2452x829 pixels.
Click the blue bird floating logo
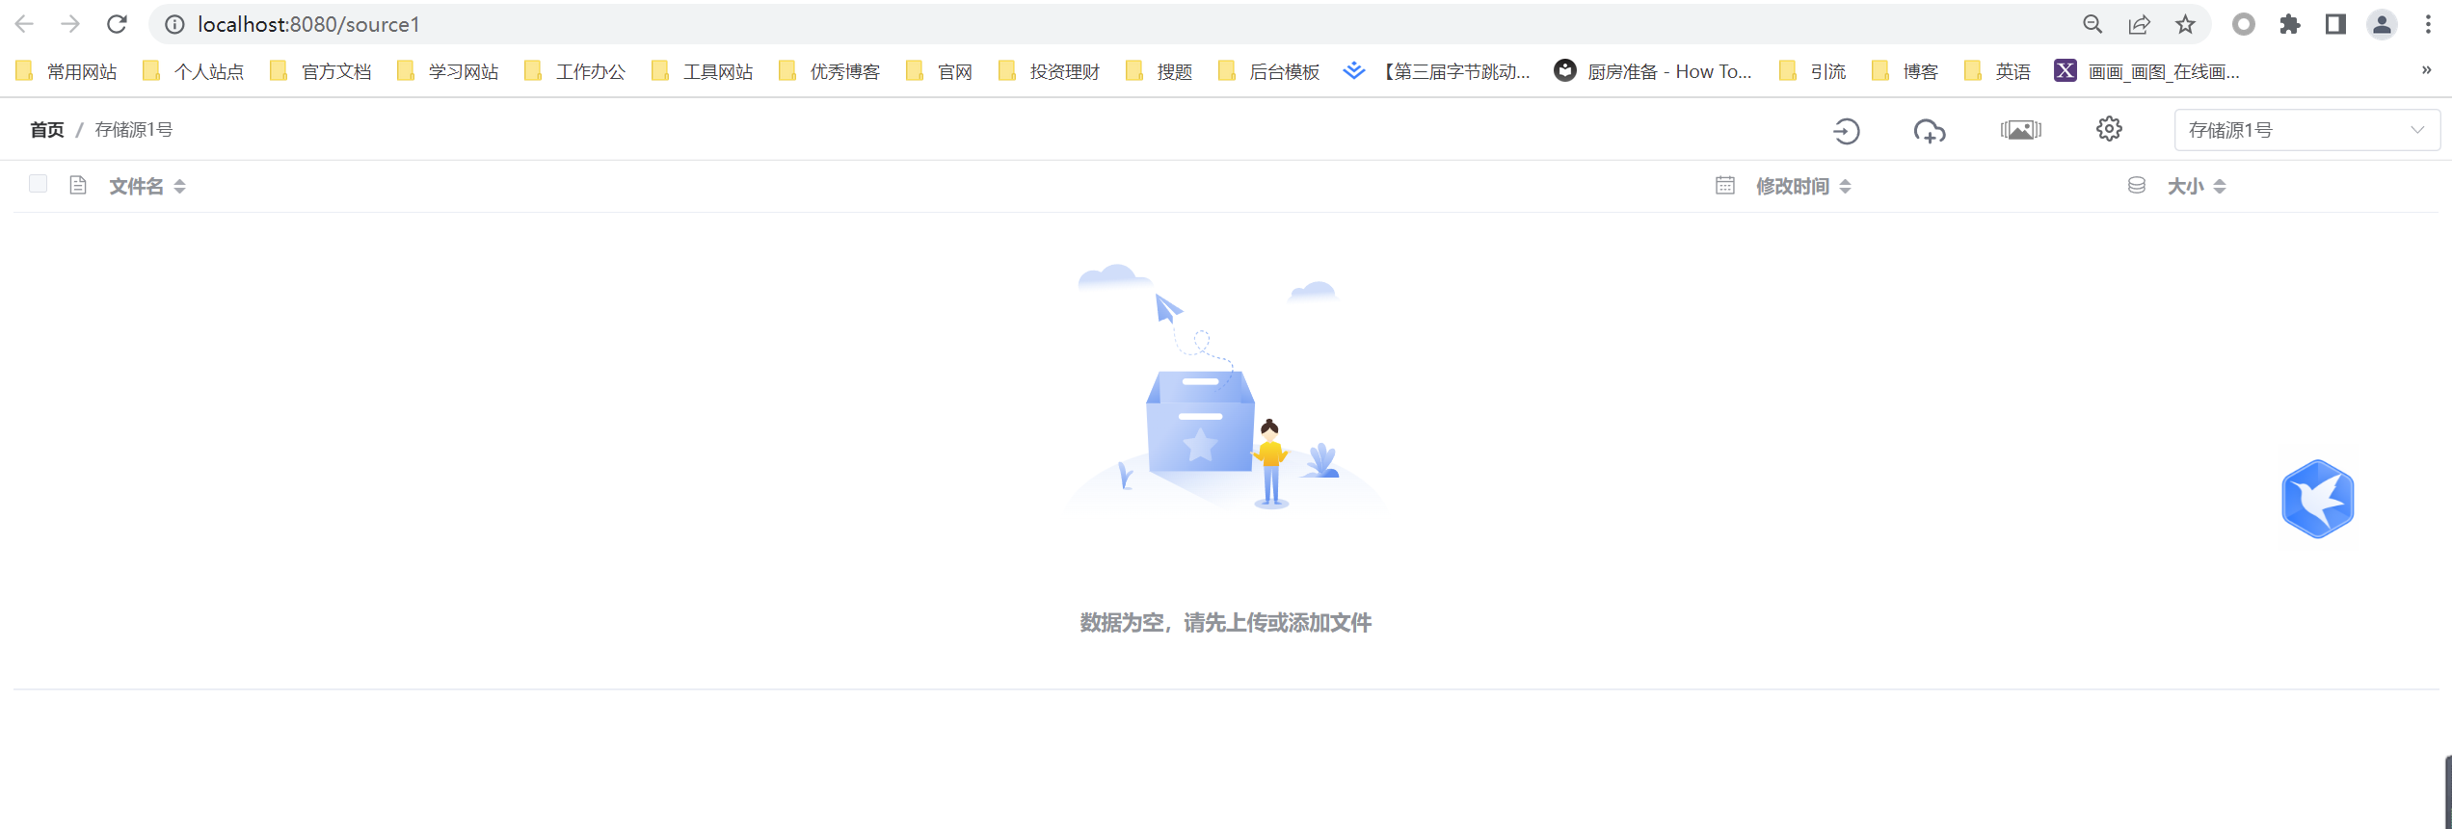(x=2318, y=499)
